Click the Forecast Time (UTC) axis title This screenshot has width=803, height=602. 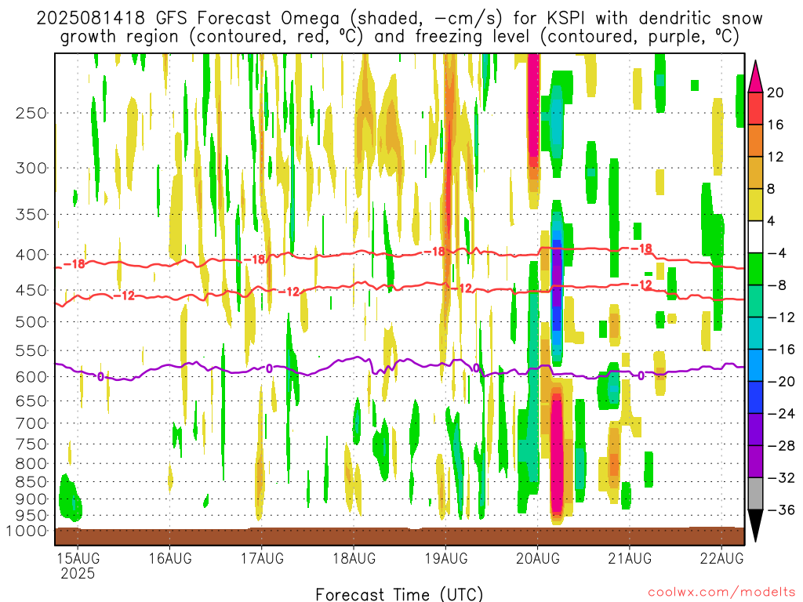pos(399,594)
